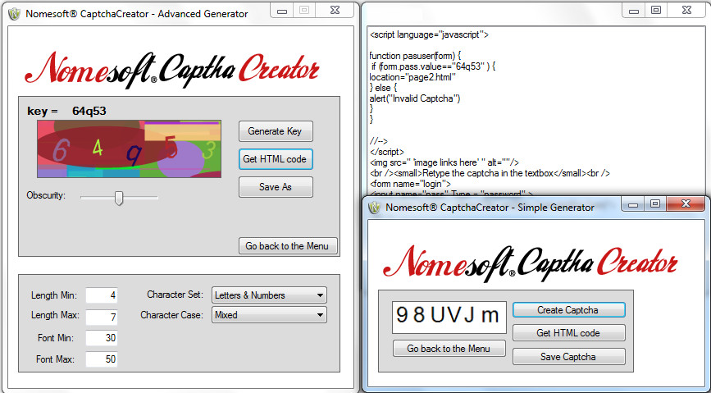Open the Character Set dropdown
The image size is (711, 393).
[269, 295]
